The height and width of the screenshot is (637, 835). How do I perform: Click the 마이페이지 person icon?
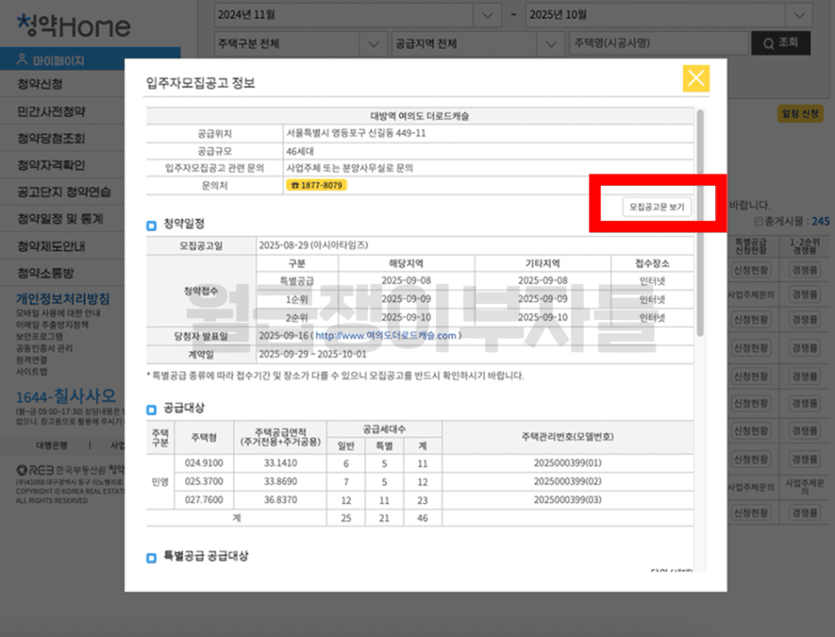22,60
